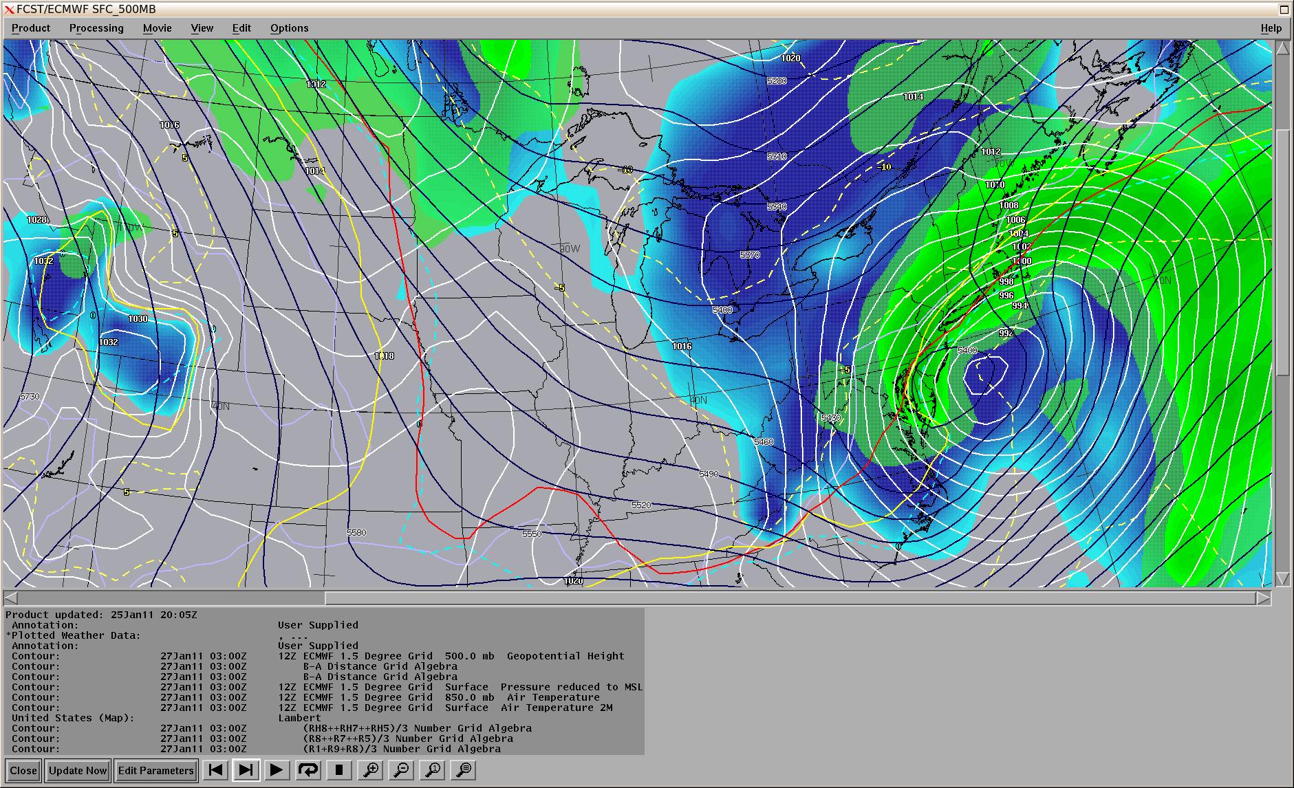
Task: Click the window menu icon in title bar
Action: pos(9,9)
